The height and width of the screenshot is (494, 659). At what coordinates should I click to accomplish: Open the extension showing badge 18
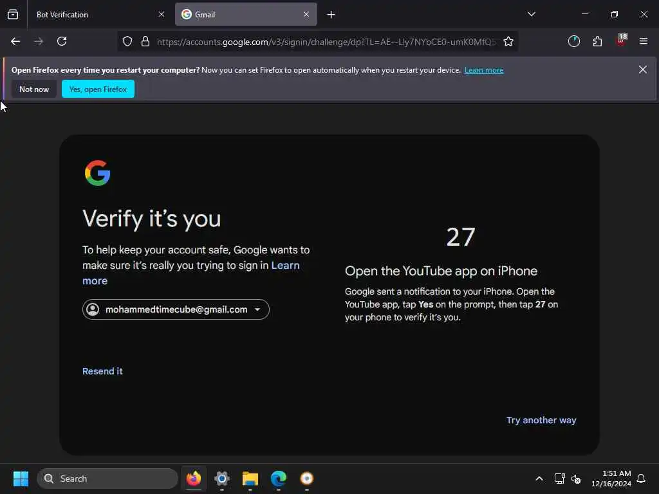(621, 41)
